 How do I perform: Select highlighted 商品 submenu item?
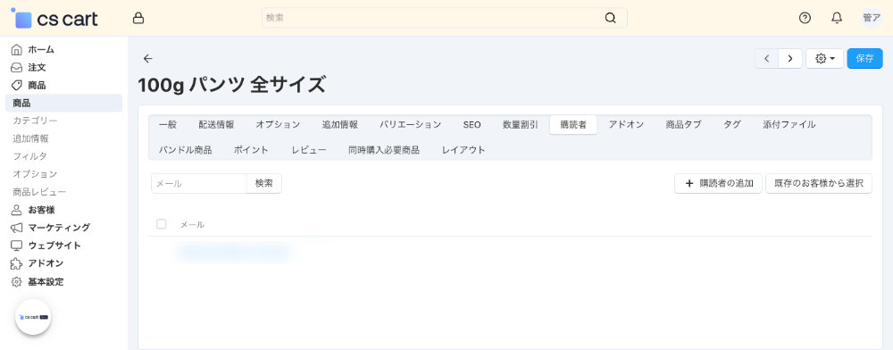coord(63,103)
